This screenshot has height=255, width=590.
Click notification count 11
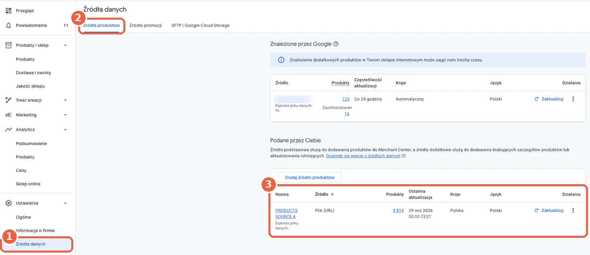pos(66,25)
